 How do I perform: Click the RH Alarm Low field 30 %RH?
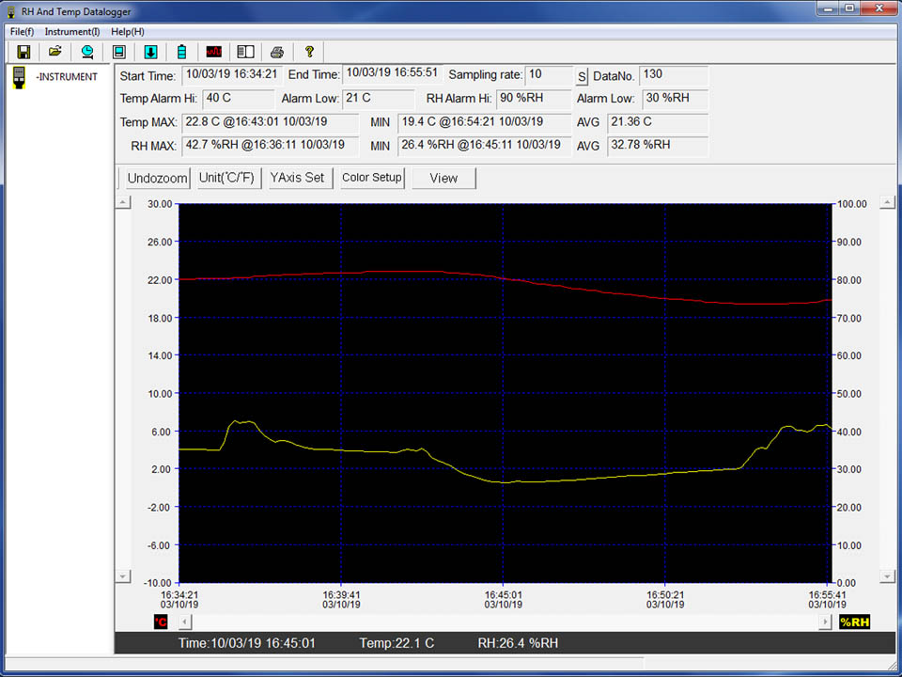click(676, 99)
